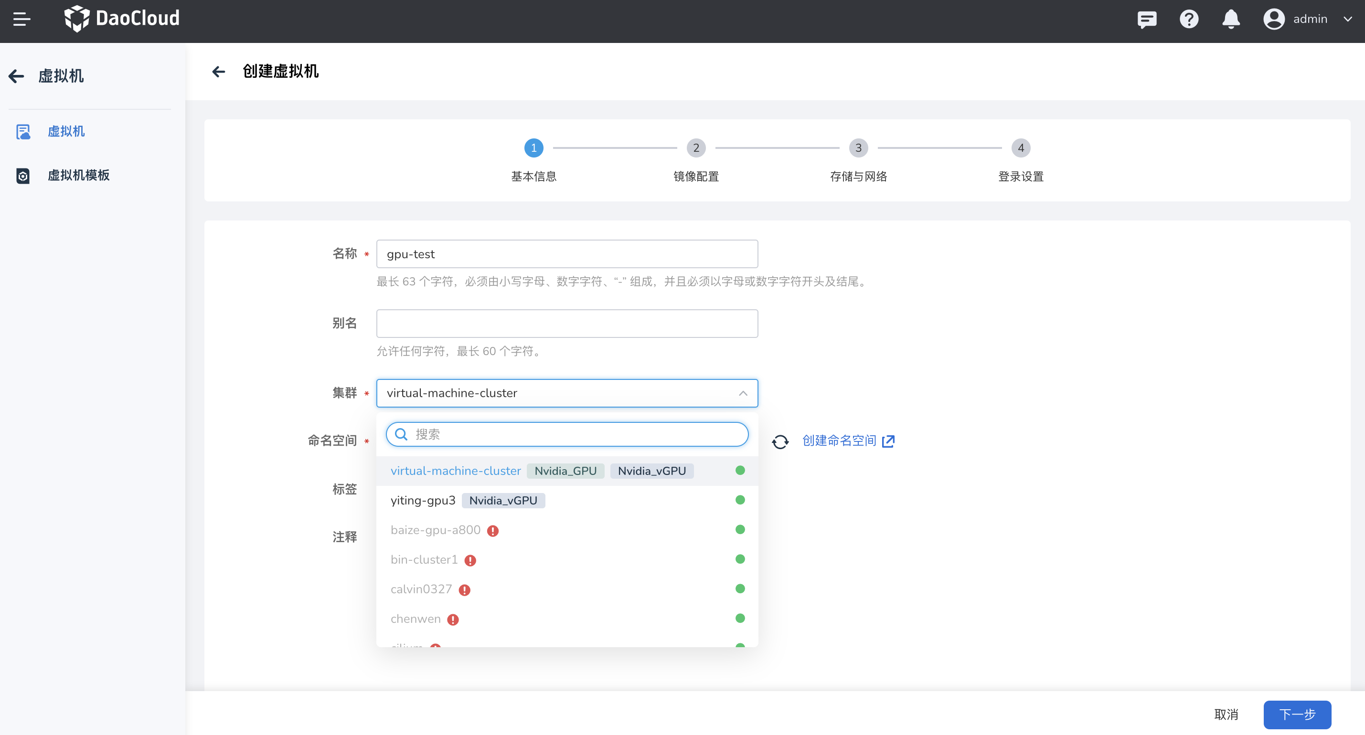Click green status dot for virtual-machine-cluster
The image size is (1365, 735).
tap(740, 470)
